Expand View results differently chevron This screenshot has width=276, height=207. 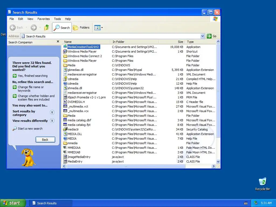[52, 120]
